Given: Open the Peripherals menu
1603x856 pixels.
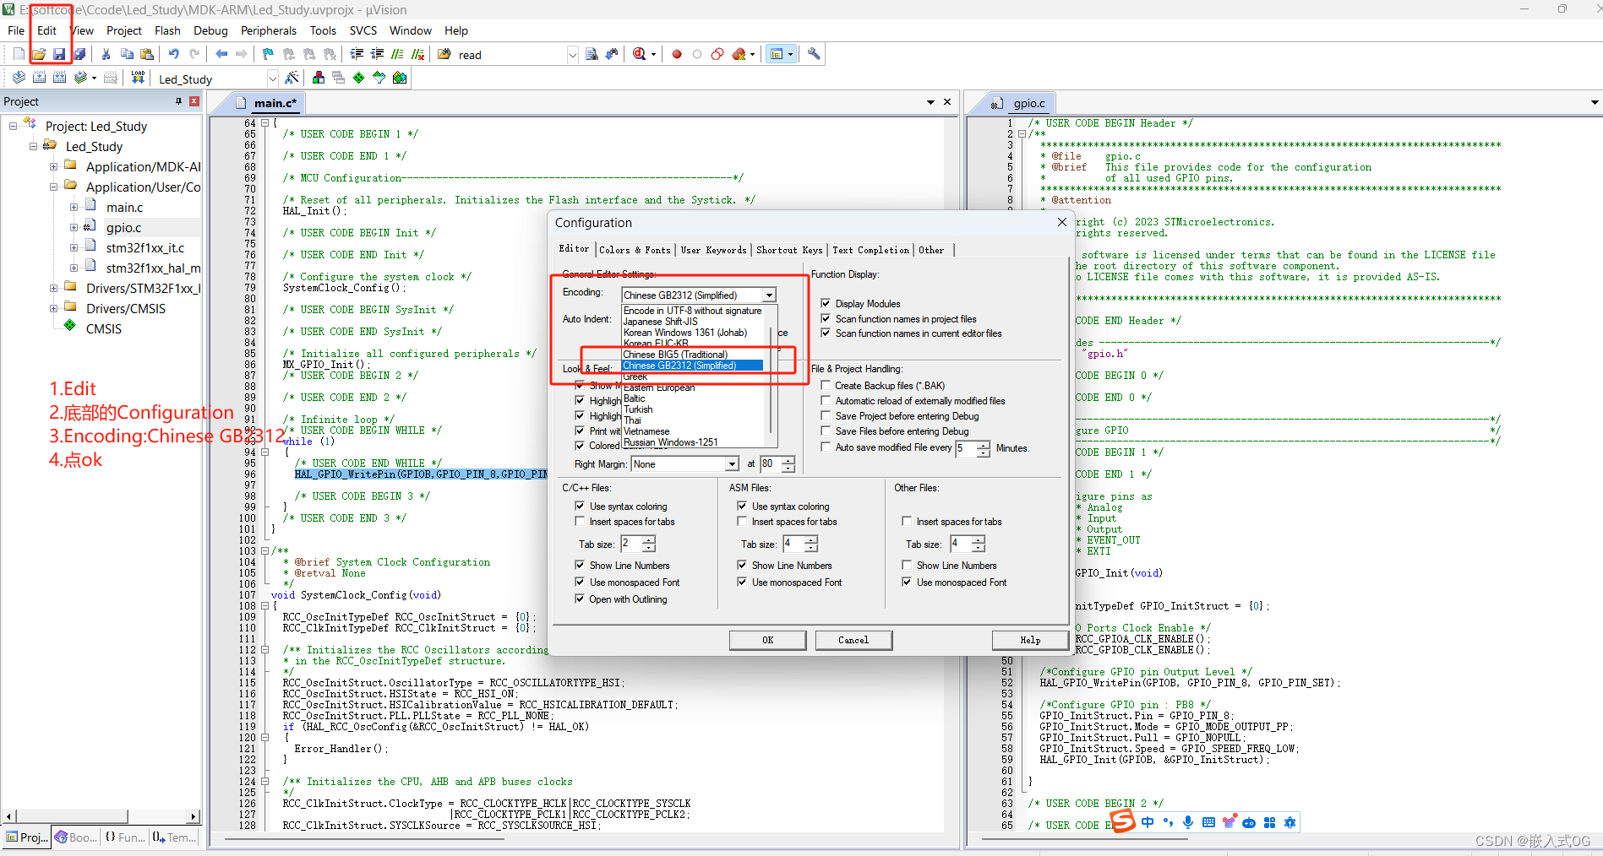Looking at the screenshot, I should tap(268, 30).
